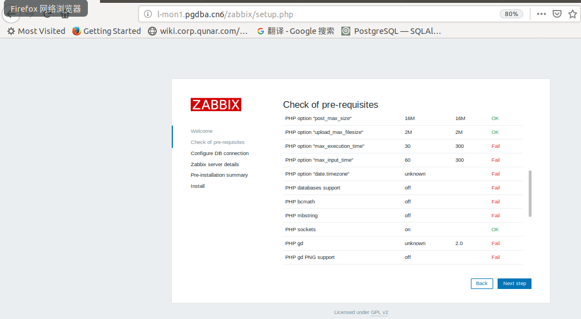This screenshot has width=581, height=319.
Task: Open the GPL v2 license link
Action: pyautogui.click(x=379, y=312)
